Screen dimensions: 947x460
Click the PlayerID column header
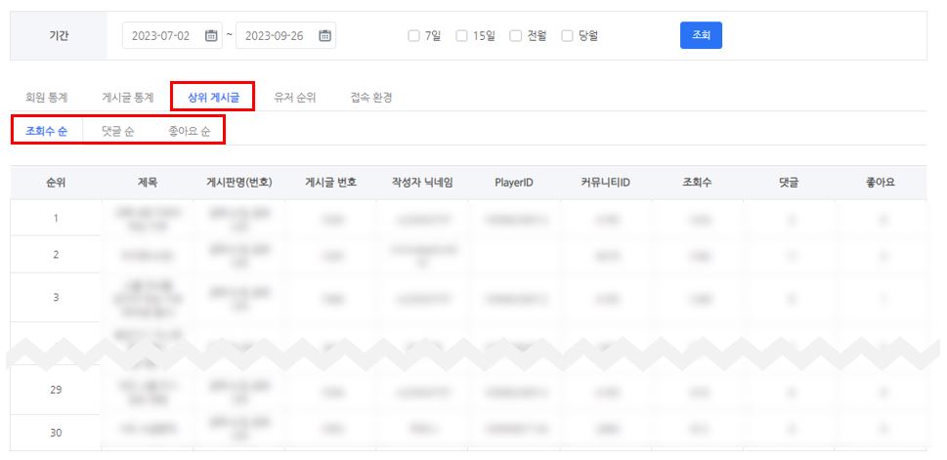pos(514,183)
